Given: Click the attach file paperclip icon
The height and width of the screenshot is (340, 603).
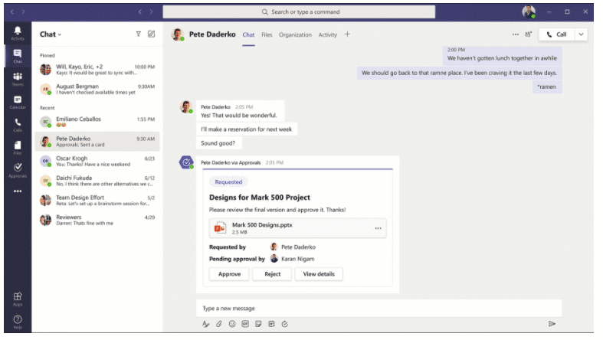Looking at the screenshot, I should tap(218, 324).
